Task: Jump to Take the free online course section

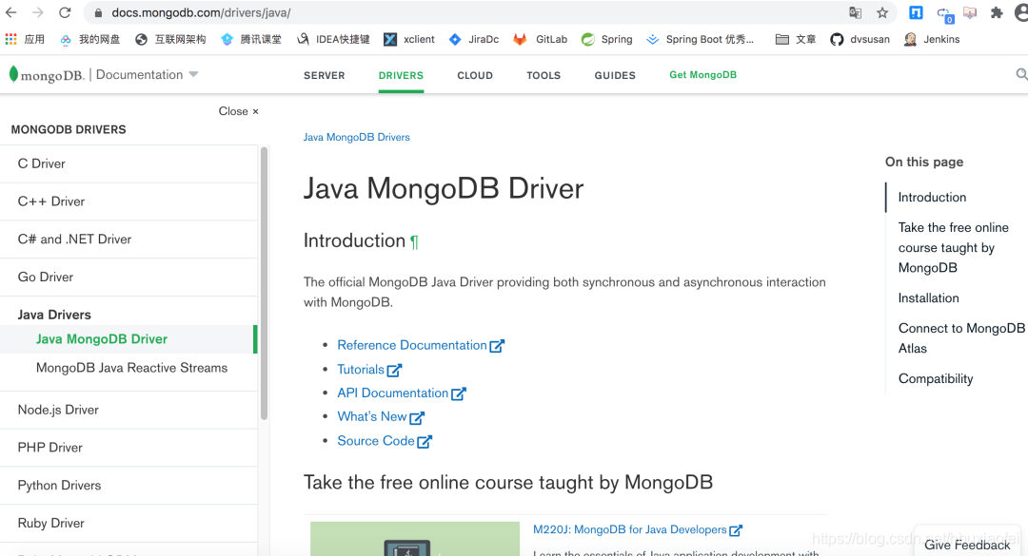Action: [953, 247]
